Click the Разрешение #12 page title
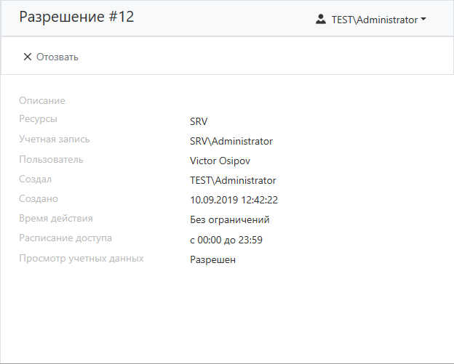 (x=76, y=17)
